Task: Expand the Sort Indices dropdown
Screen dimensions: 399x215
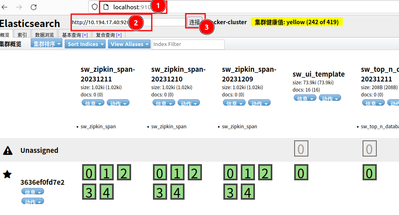Action: pos(85,44)
